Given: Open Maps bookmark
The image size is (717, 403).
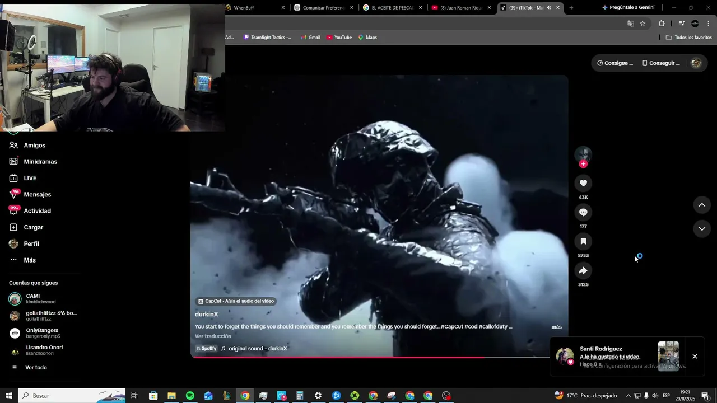Looking at the screenshot, I should [x=367, y=38].
